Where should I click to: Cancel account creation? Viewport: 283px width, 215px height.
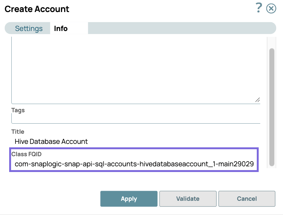coord(247,199)
